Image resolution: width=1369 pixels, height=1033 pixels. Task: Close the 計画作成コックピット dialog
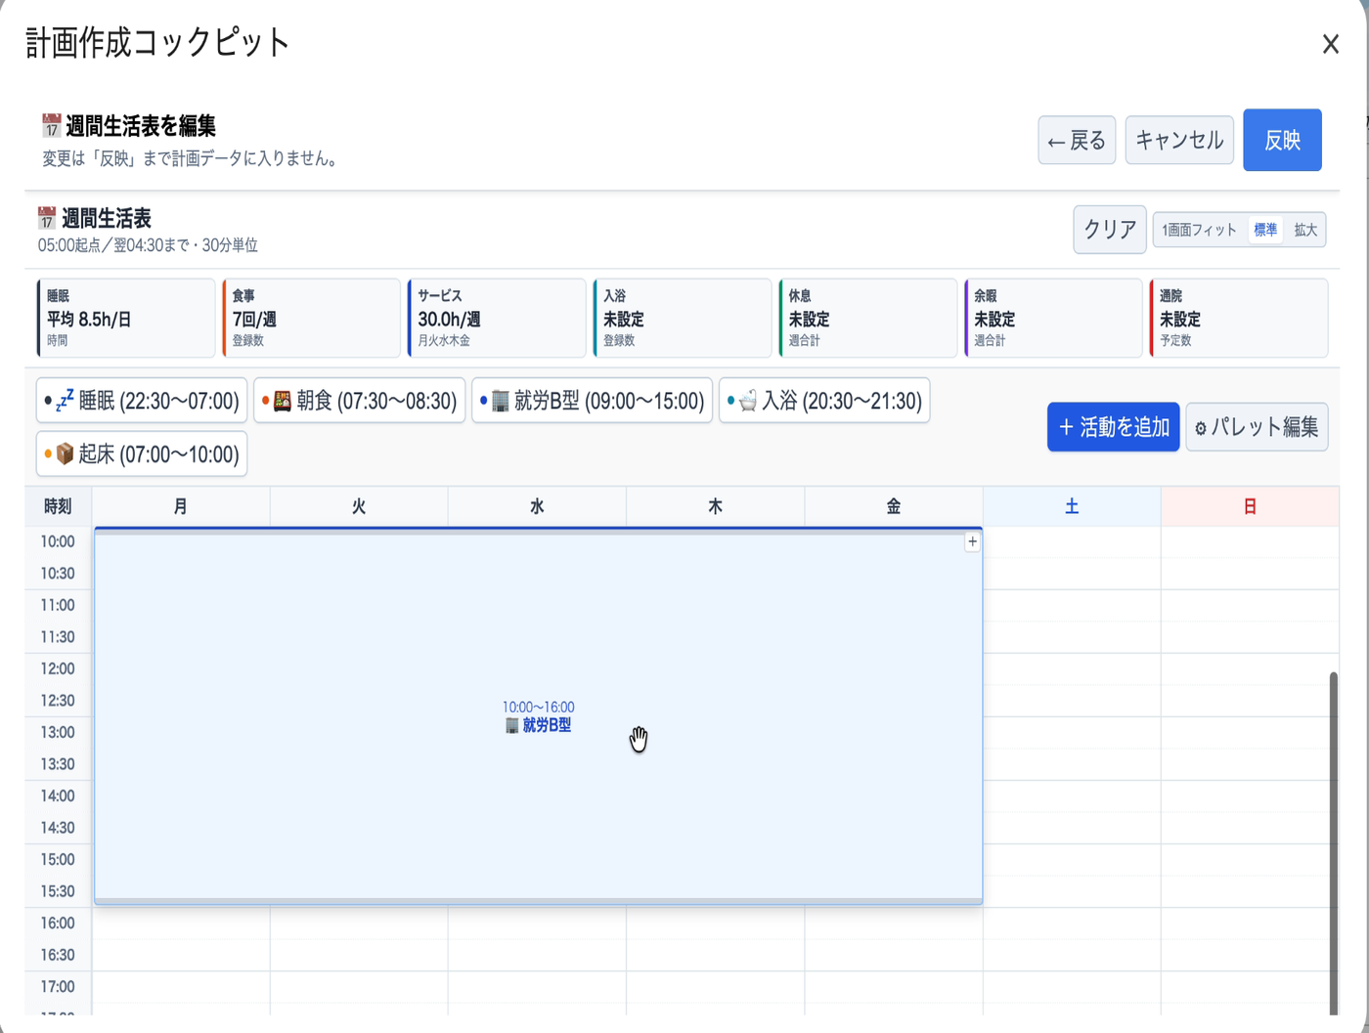pyautogui.click(x=1330, y=44)
